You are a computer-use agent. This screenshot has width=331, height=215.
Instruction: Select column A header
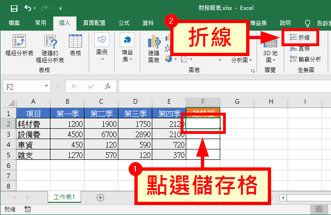tap(33, 102)
